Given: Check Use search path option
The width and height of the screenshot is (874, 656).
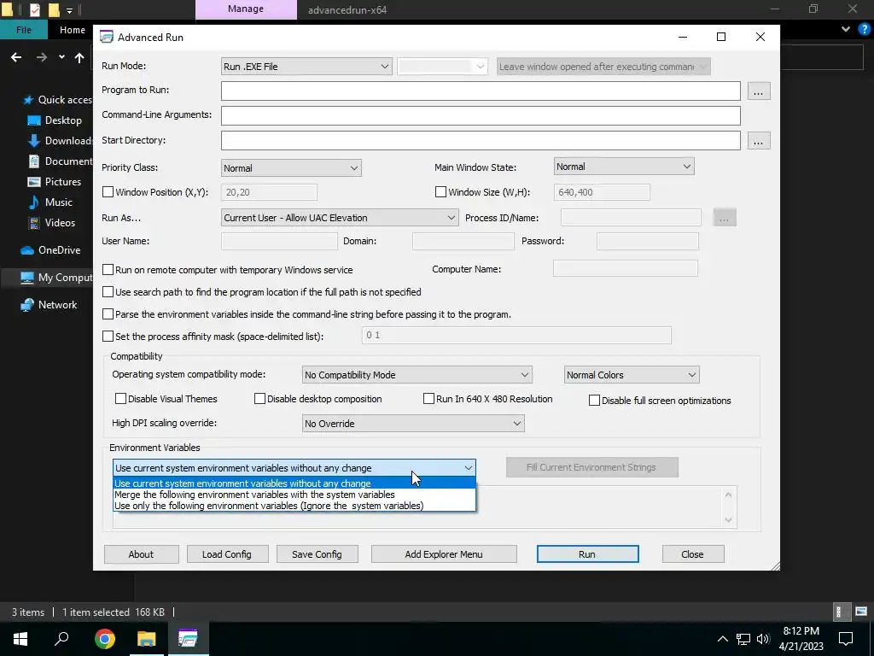Looking at the screenshot, I should (x=108, y=292).
